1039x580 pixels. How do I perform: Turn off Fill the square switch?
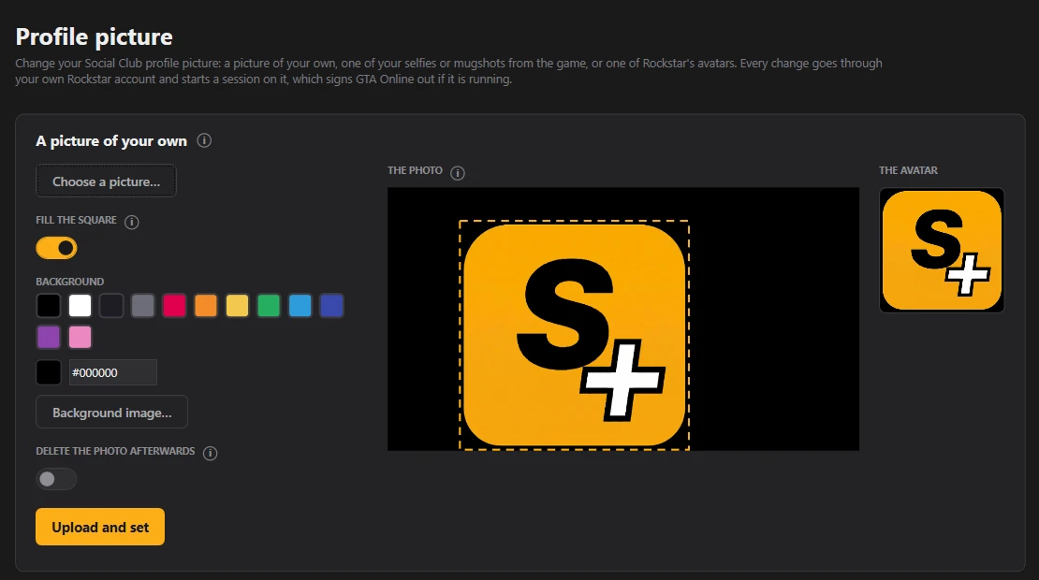56,248
